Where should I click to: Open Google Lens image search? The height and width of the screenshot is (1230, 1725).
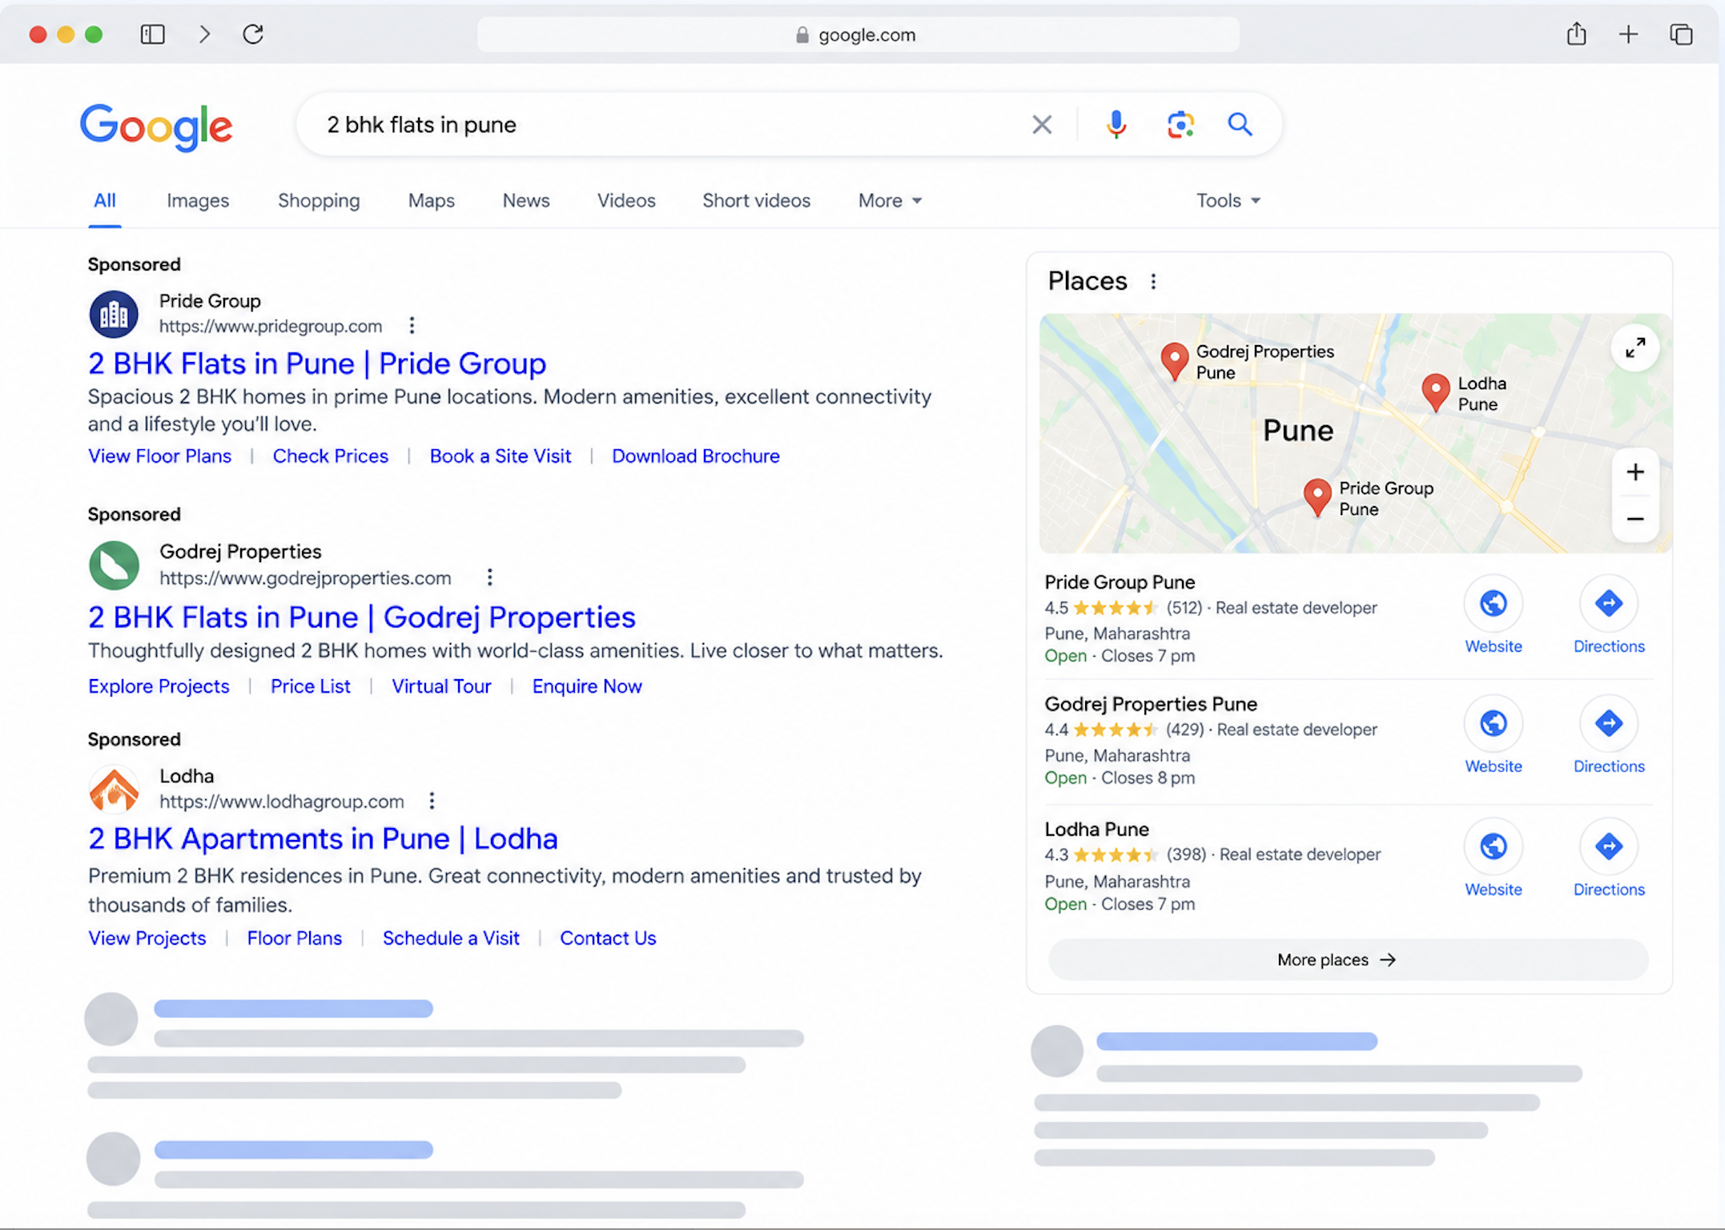coord(1180,124)
